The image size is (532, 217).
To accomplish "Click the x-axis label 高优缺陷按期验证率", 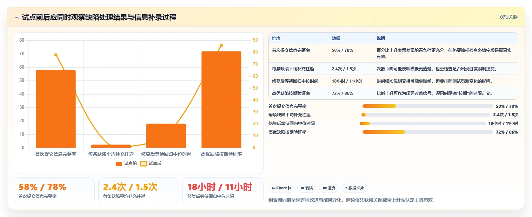I will [221, 154].
